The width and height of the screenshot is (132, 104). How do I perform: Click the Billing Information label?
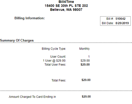pos(30,18)
